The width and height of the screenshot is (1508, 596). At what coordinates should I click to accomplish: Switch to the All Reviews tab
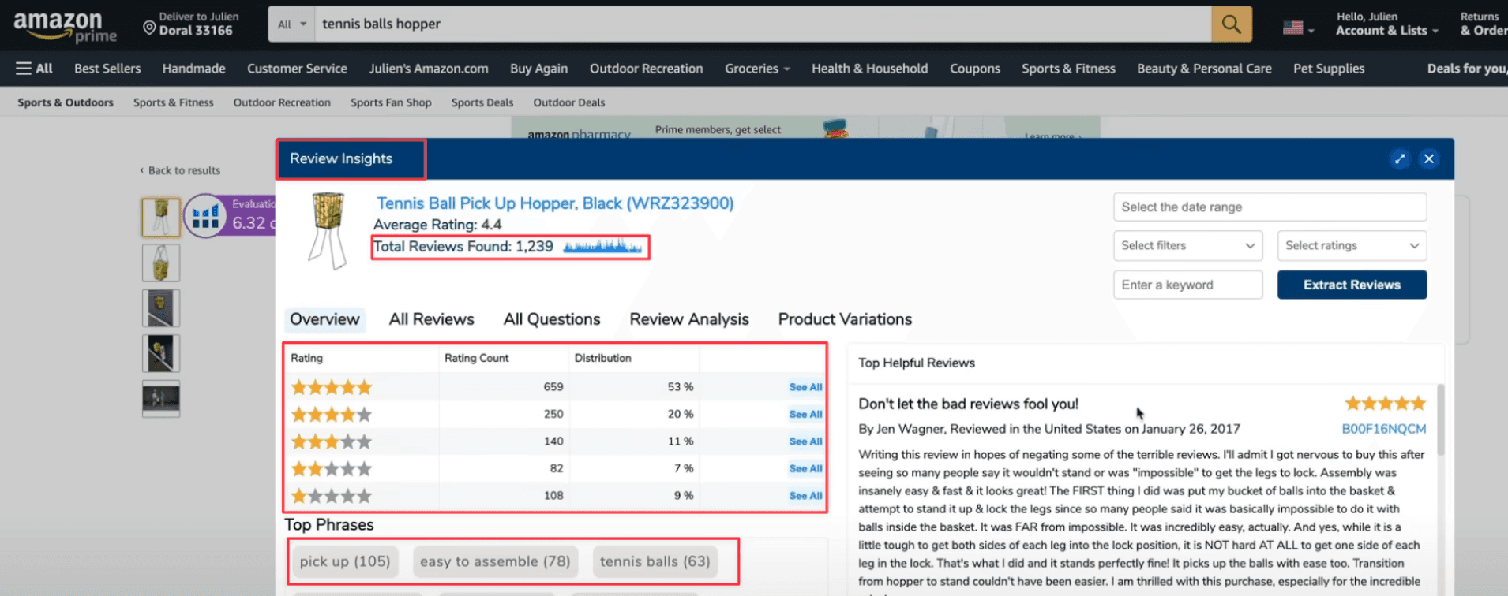click(x=431, y=319)
